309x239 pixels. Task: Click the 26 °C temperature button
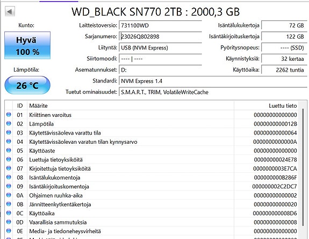[27, 85]
